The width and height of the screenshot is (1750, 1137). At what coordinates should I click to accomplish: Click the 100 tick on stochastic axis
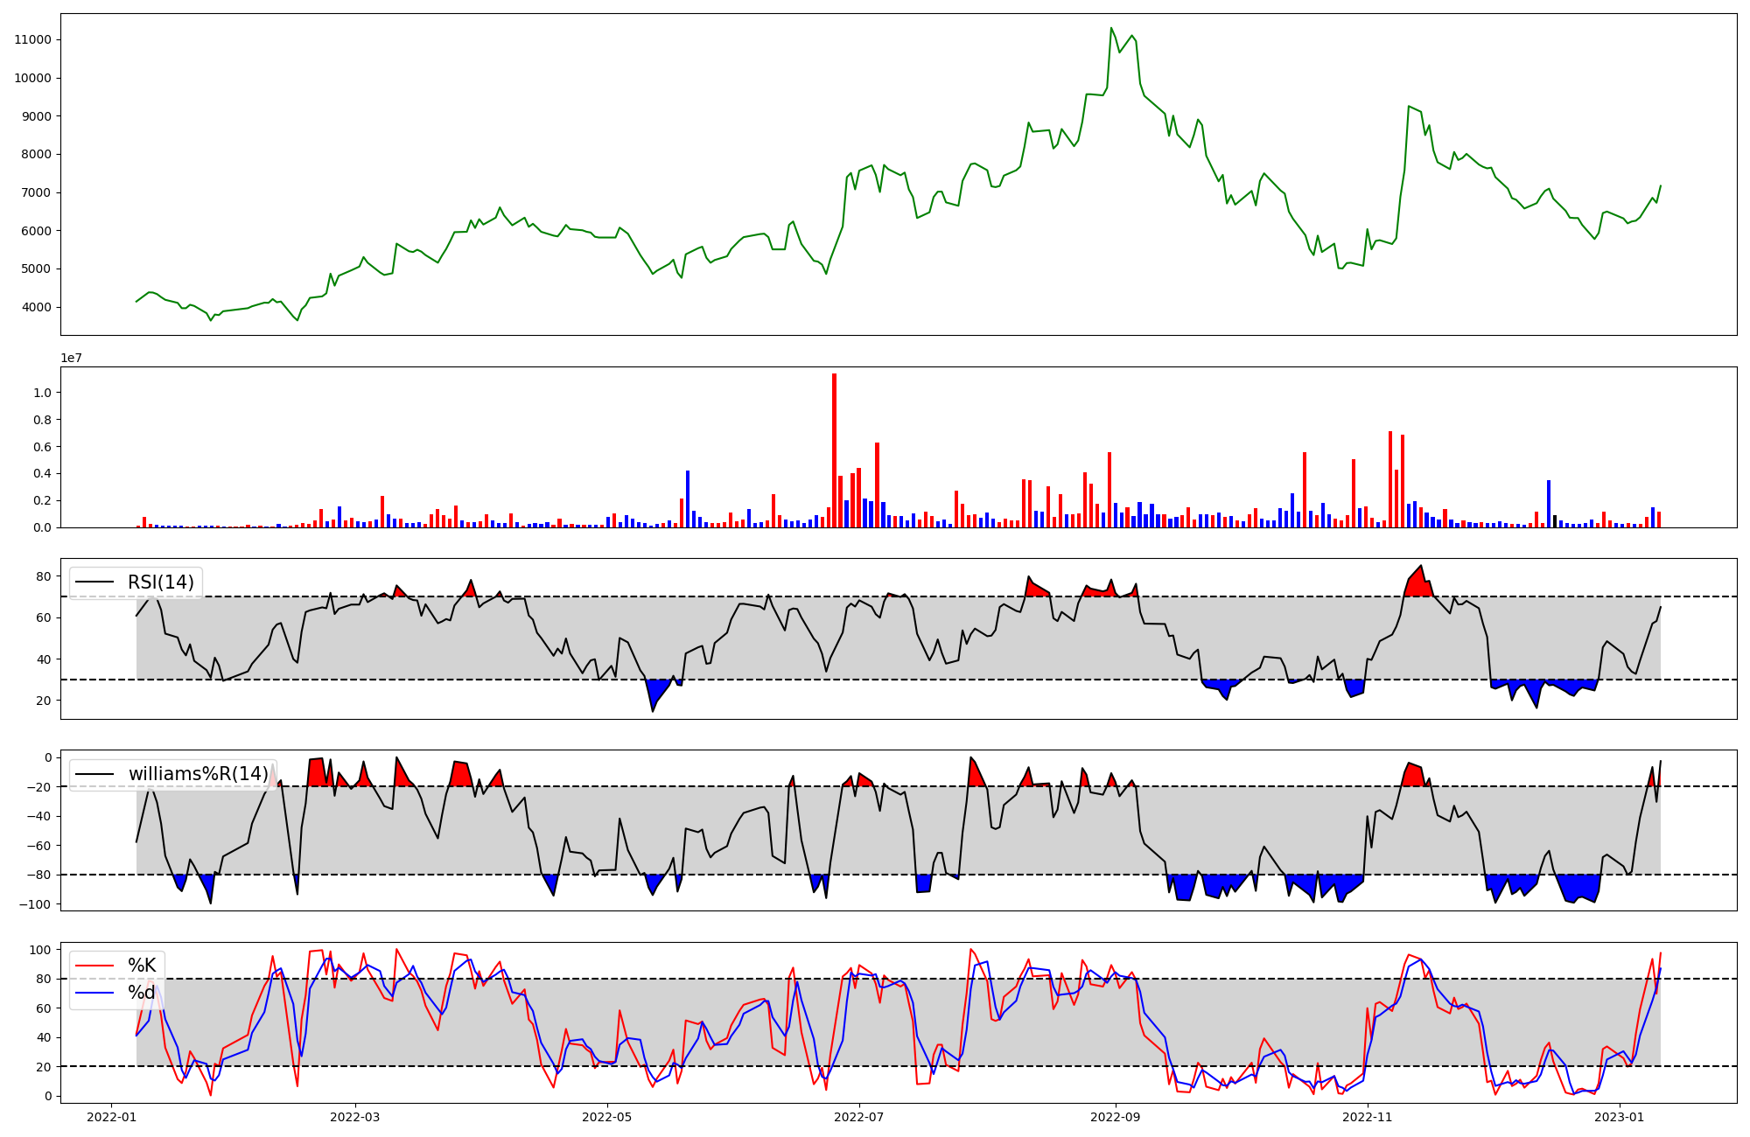(x=42, y=950)
